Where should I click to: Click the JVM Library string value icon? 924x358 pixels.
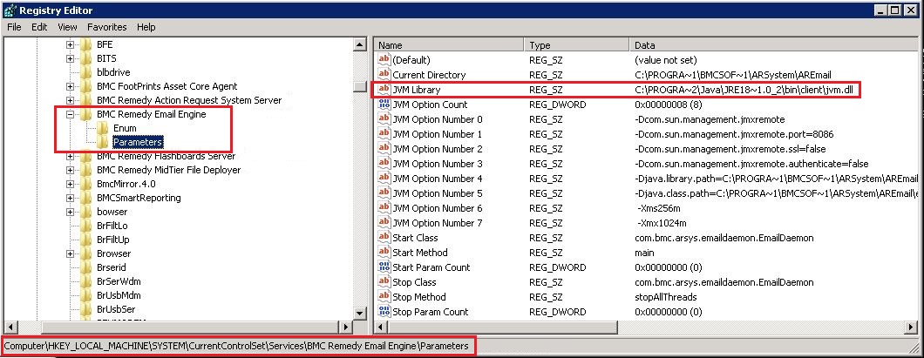coord(384,90)
